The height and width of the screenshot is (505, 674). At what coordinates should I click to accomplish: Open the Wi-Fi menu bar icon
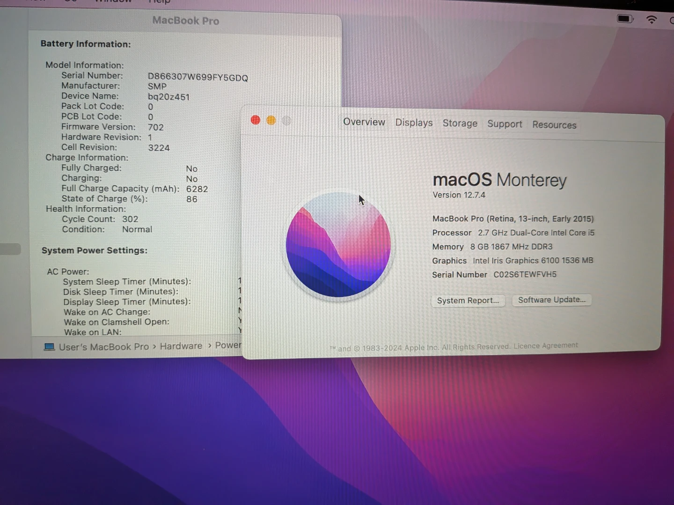[651, 20]
